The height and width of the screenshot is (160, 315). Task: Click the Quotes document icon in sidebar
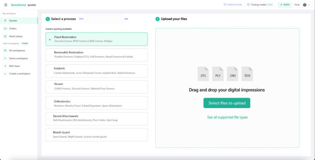click(5, 20)
